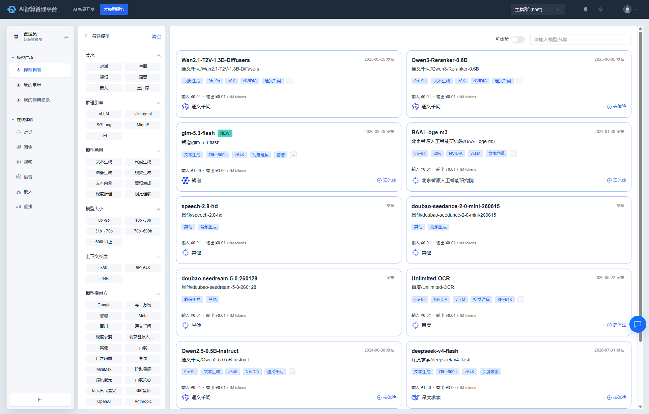Screen dimensions: 649x414
Task: Click 清空 to clear filters
Action: click(x=157, y=36)
